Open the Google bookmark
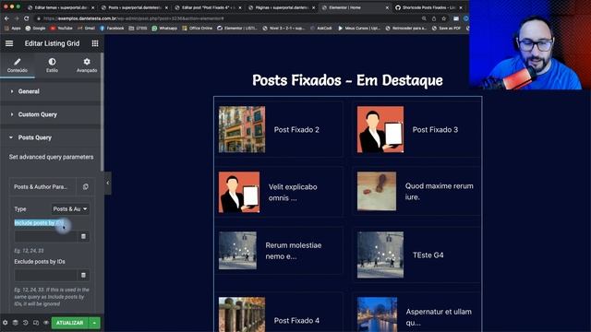Viewport: 591px width, 332px height. pyautogui.click(x=35, y=29)
